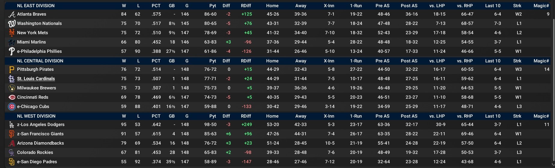Click the San Francisco Giants logo icon
The image size is (555, 168).
pos(11,134)
